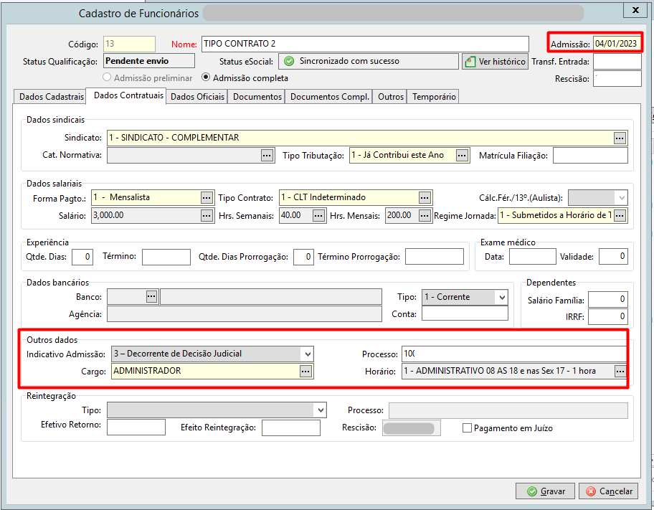This screenshot has height=510, width=654.
Task: Expand Reintegração Tipo dropdown
Action: pyautogui.click(x=321, y=410)
